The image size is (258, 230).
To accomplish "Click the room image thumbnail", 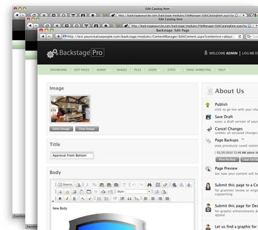I will tap(70, 109).
